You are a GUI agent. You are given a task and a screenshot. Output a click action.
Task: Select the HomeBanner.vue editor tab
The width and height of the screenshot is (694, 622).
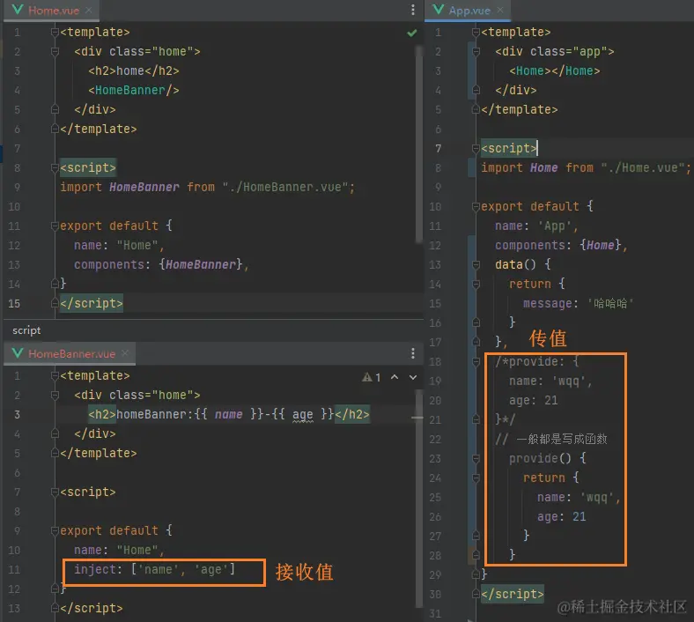[71, 353]
